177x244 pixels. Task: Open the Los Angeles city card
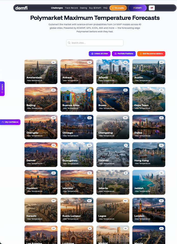(41, 235)
